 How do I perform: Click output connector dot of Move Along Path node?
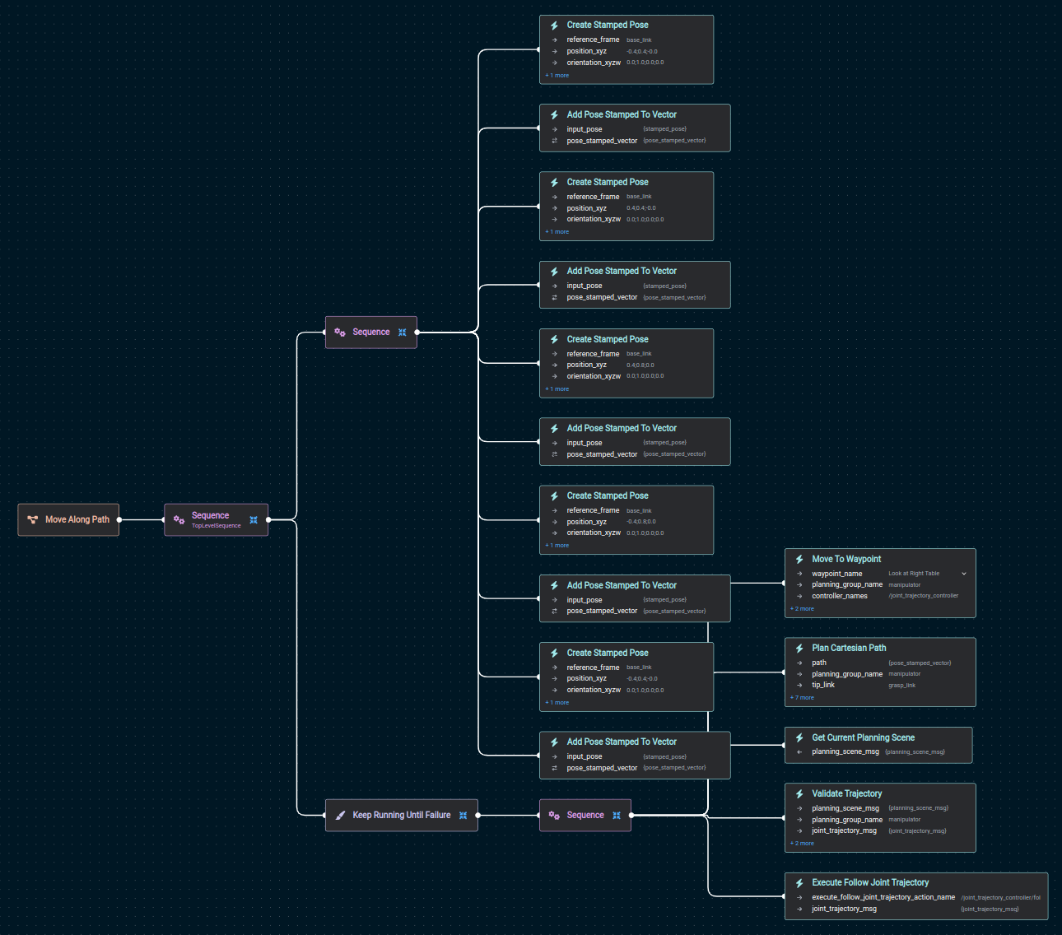click(119, 519)
